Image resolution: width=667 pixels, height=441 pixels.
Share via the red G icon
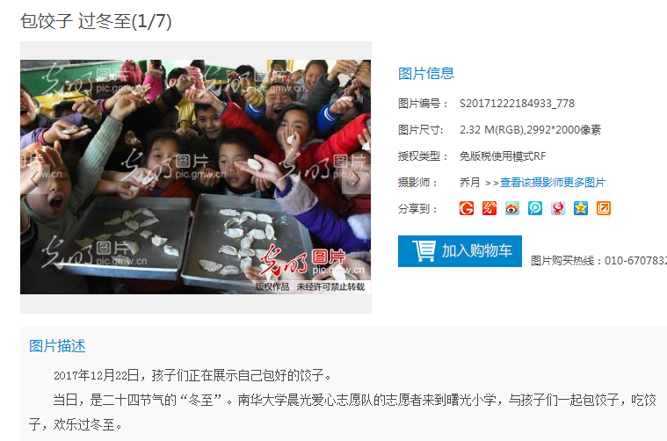[x=467, y=208]
